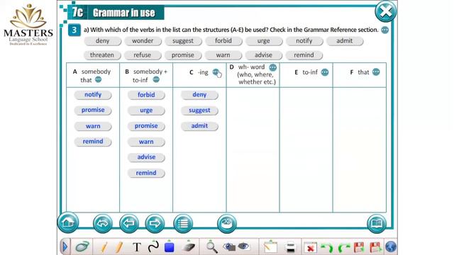
Task: Select 'urge' in the verb list
Action: (x=264, y=41)
